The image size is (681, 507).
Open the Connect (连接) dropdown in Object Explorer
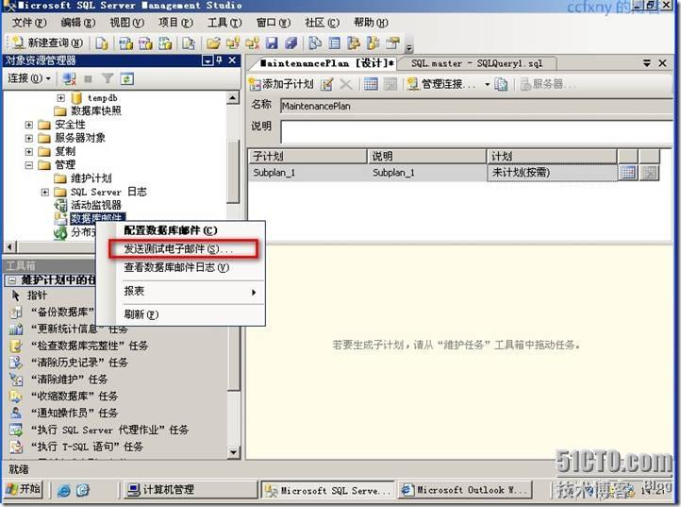(29, 78)
